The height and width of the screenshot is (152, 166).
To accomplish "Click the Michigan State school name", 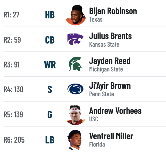I will 106,69.
